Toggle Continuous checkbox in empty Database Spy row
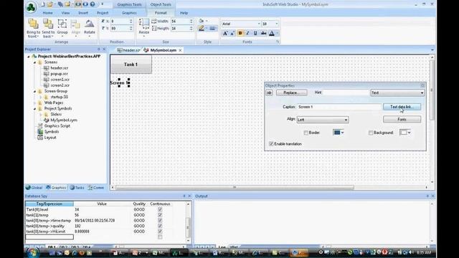Screen dimensions: 459x258 point(160,237)
